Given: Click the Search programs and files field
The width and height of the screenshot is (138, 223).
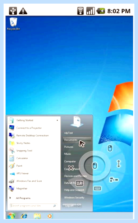Looking at the screenshot, I should click(x=33, y=206).
